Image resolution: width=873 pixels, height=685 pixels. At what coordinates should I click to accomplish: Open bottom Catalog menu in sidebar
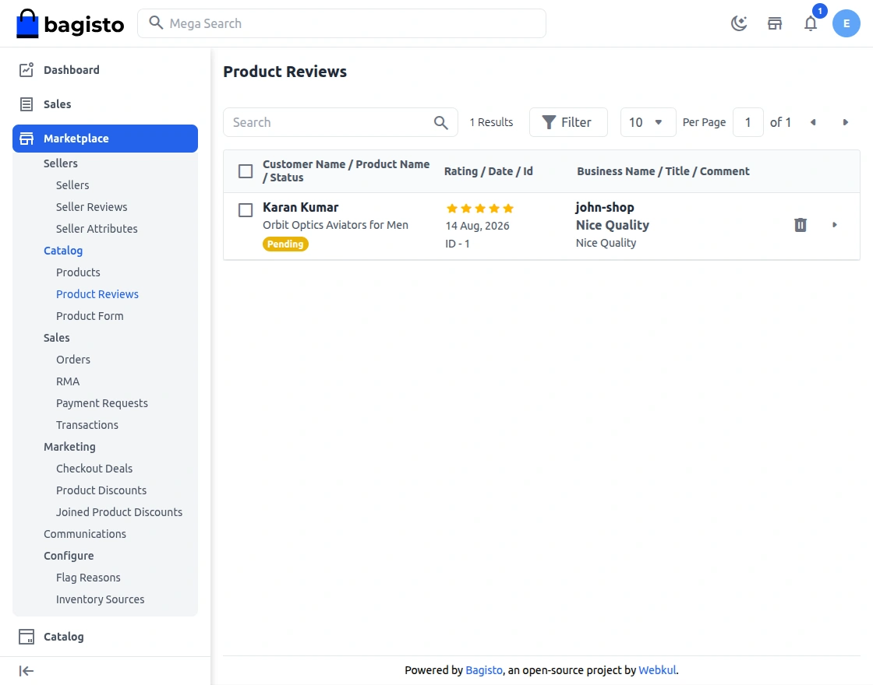click(63, 637)
